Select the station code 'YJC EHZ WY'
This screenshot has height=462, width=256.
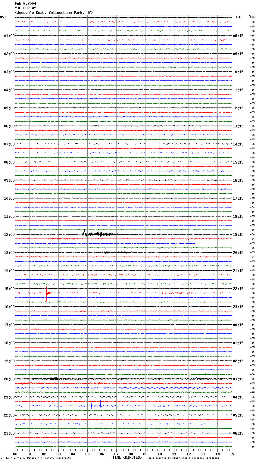coord(26,8)
